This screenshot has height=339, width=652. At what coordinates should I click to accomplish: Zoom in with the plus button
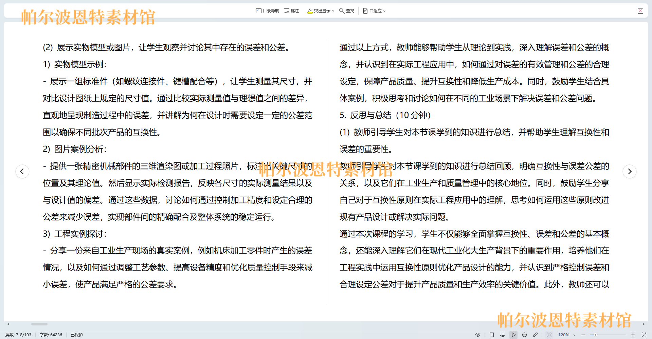(633, 335)
